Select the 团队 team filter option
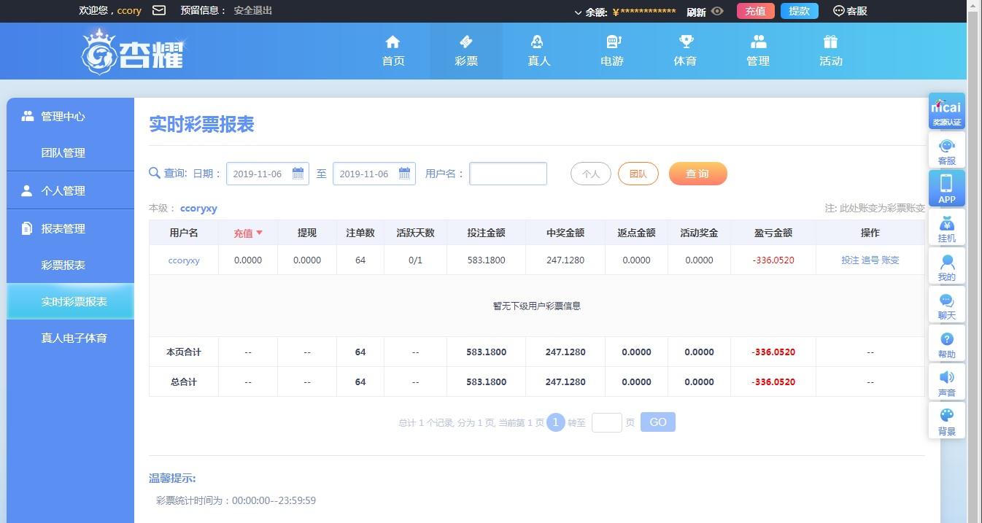 click(638, 174)
